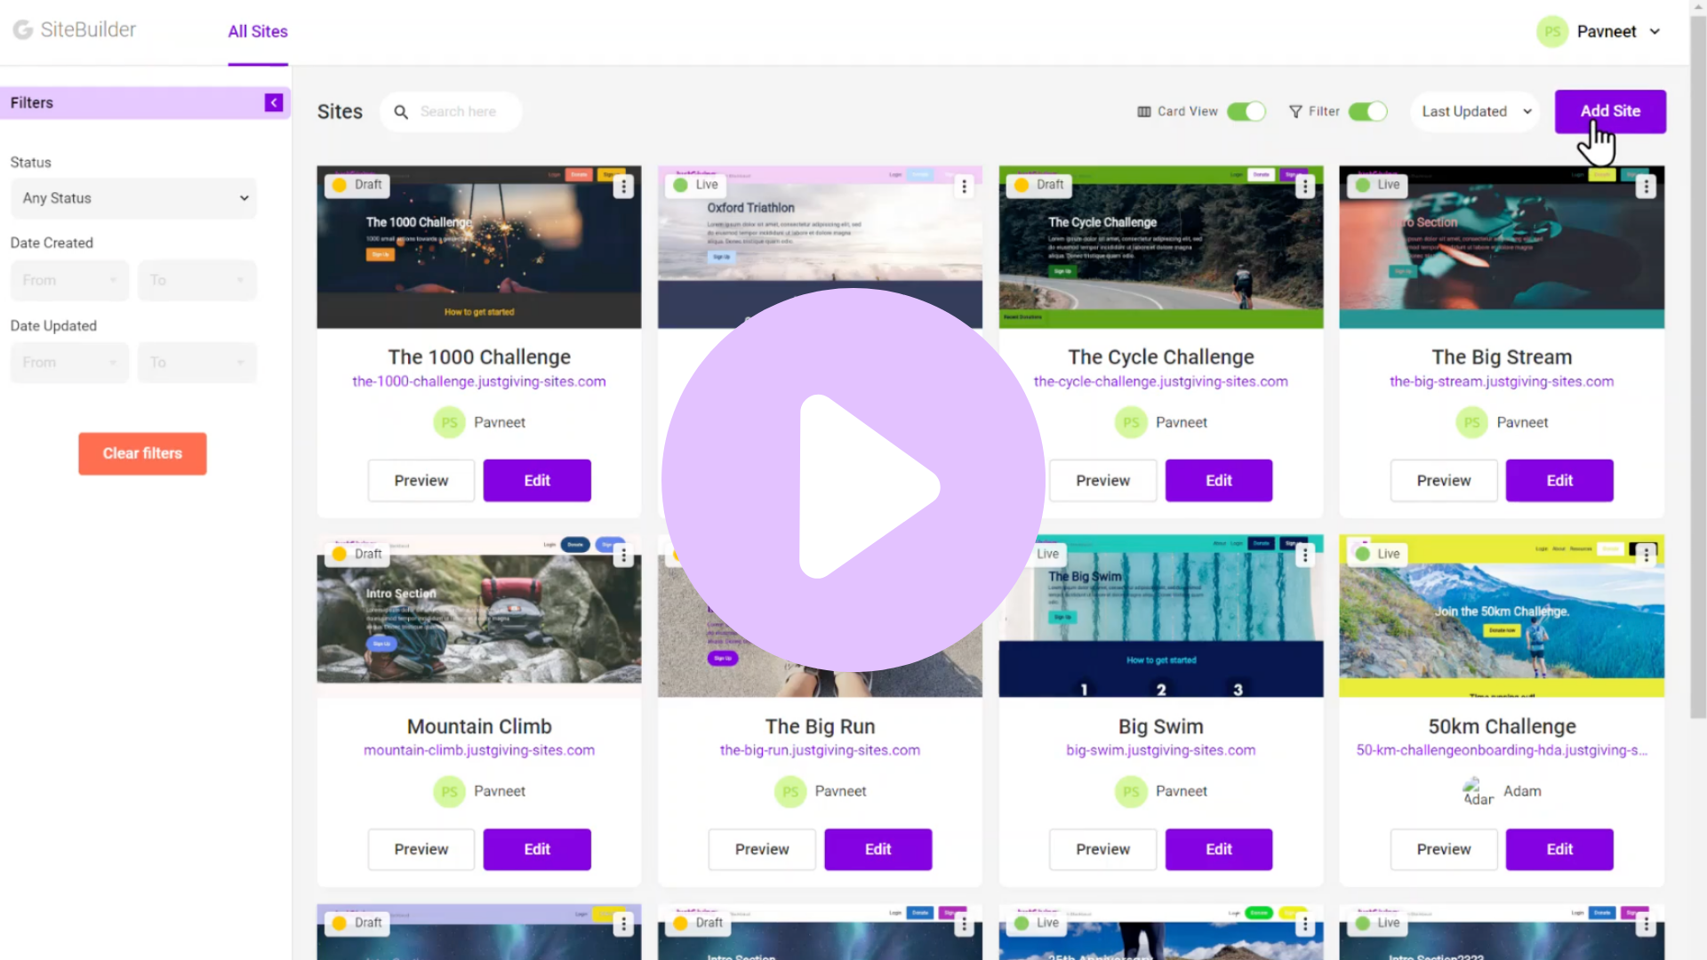
Task: Edit the 50km Challenge site
Action: click(x=1559, y=850)
